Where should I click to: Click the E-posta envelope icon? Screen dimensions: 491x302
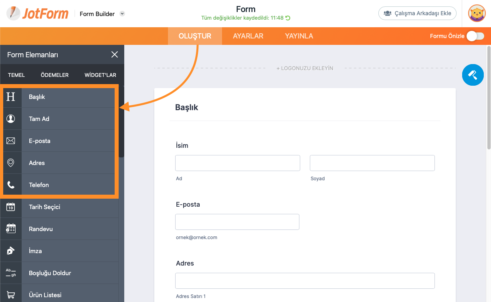(11, 141)
